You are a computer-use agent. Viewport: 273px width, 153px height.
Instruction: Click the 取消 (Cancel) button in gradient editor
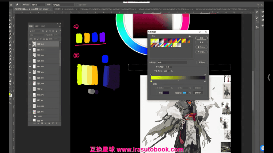201,42
